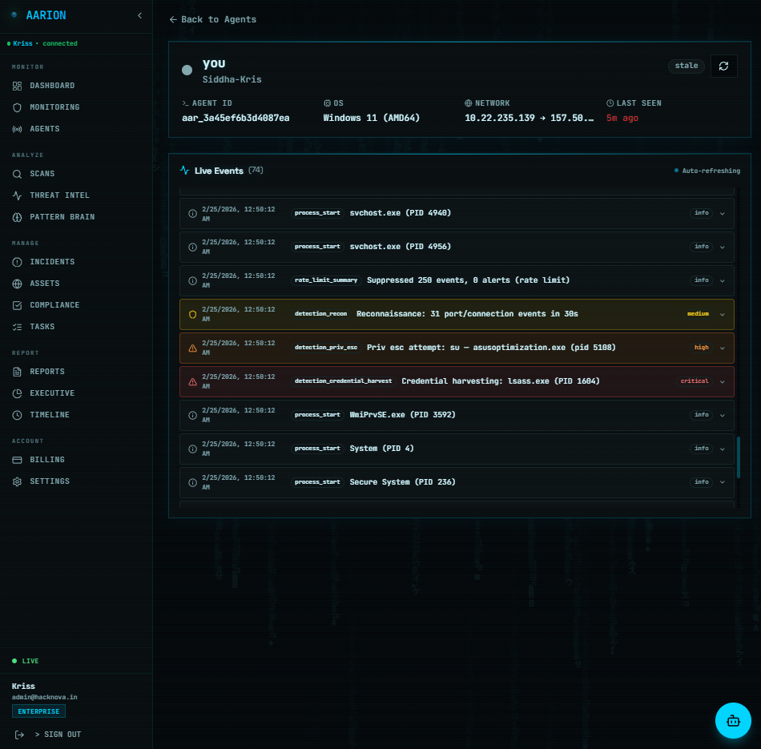Click the live events scrollbar thumb

pos(739,457)
